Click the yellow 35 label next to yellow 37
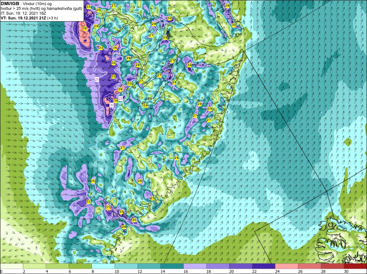The width and height of the screenshot is (367, 274). click(121, 212)
